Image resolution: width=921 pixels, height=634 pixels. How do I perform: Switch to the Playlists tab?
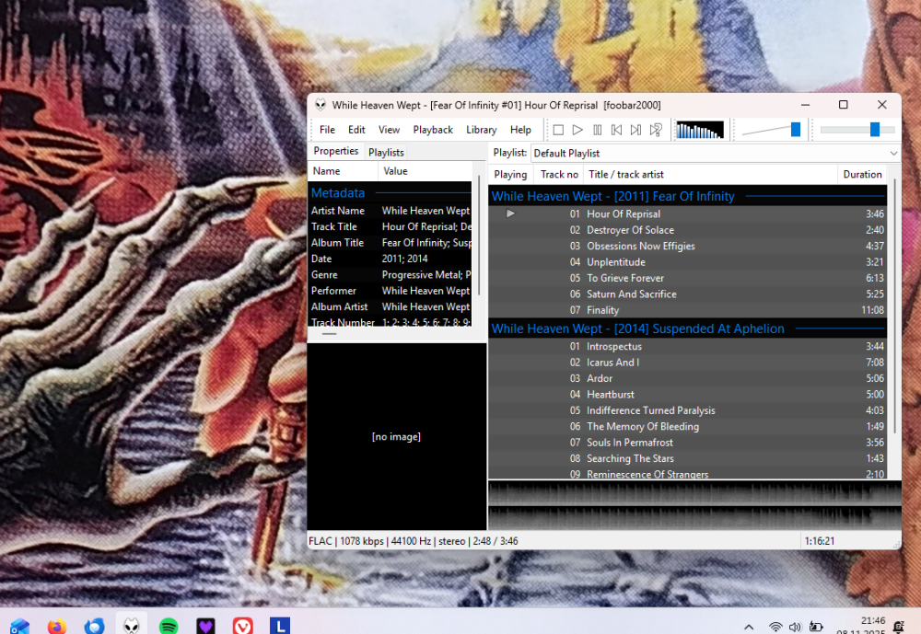click(386, 152)
